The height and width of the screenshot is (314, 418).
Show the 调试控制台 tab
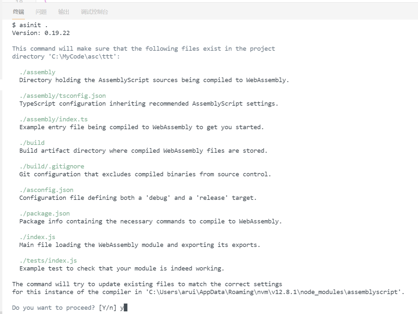(94, 12)
